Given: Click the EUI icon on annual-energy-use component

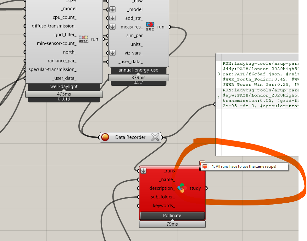Looking at the screenshot, I should click(x=150, y=26).
